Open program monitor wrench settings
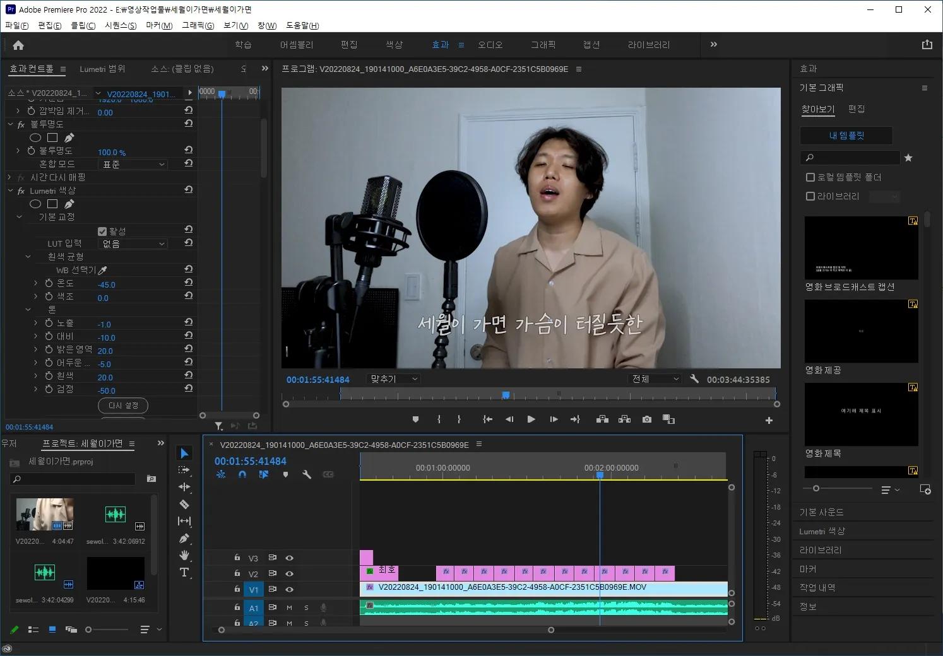The width and height of the screenshot is (943, 656). coord(694,379)
